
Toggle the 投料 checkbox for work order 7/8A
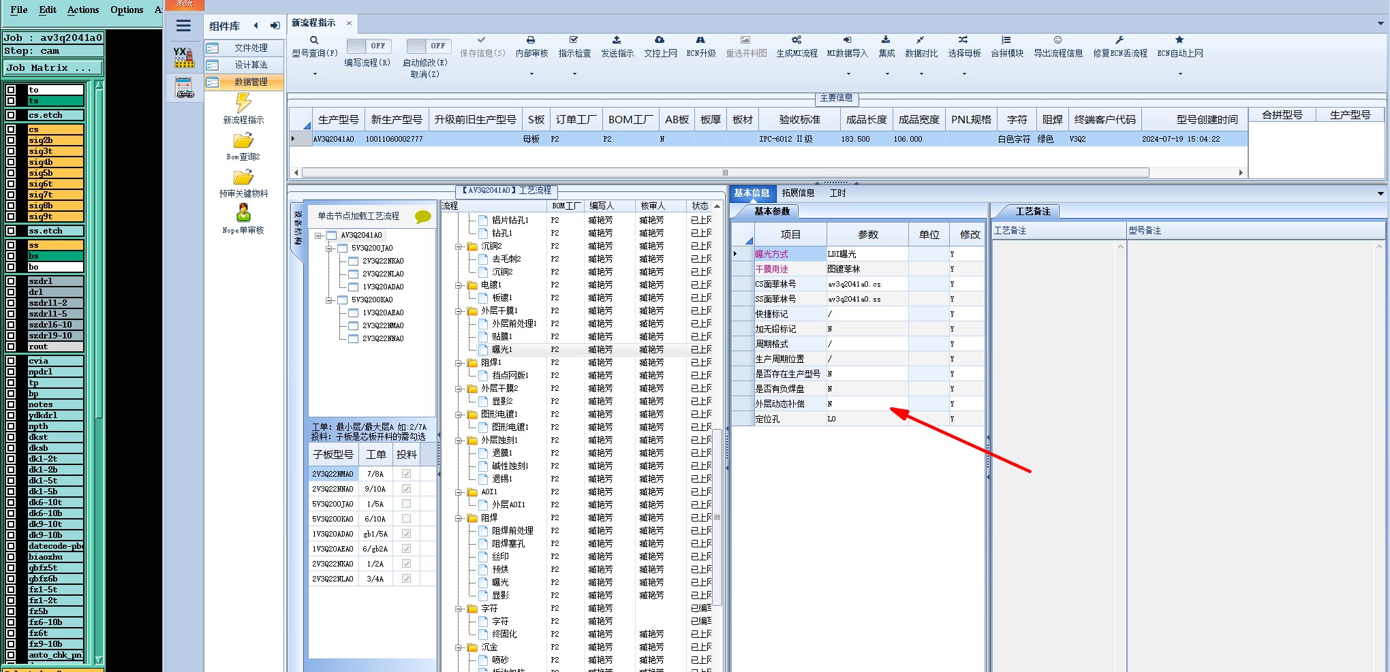(407, 474)
